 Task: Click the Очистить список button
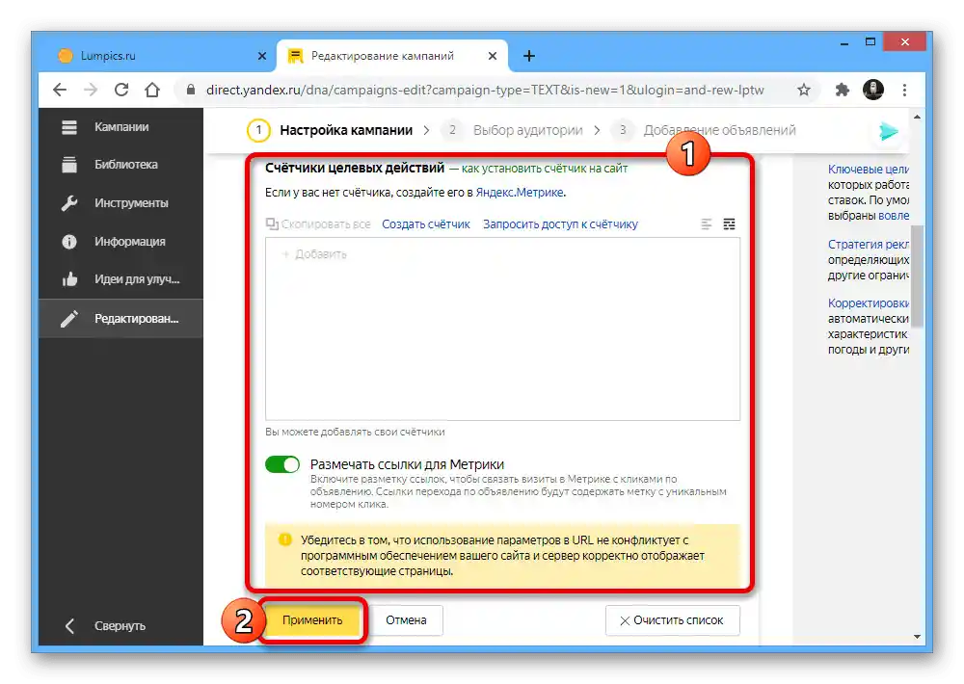point(673,620)
